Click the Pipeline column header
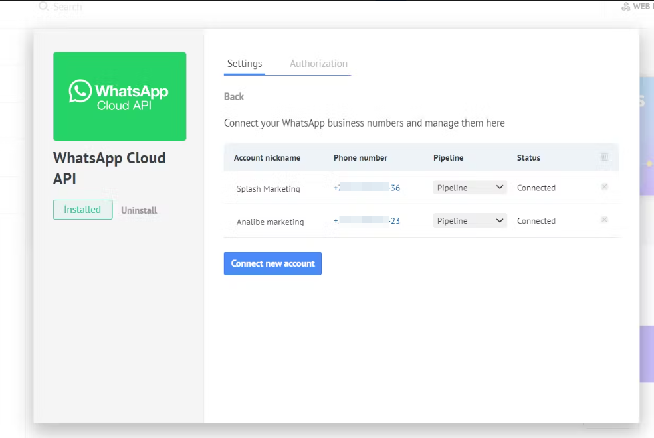This screenshot has height=438, width=654. 449,157
